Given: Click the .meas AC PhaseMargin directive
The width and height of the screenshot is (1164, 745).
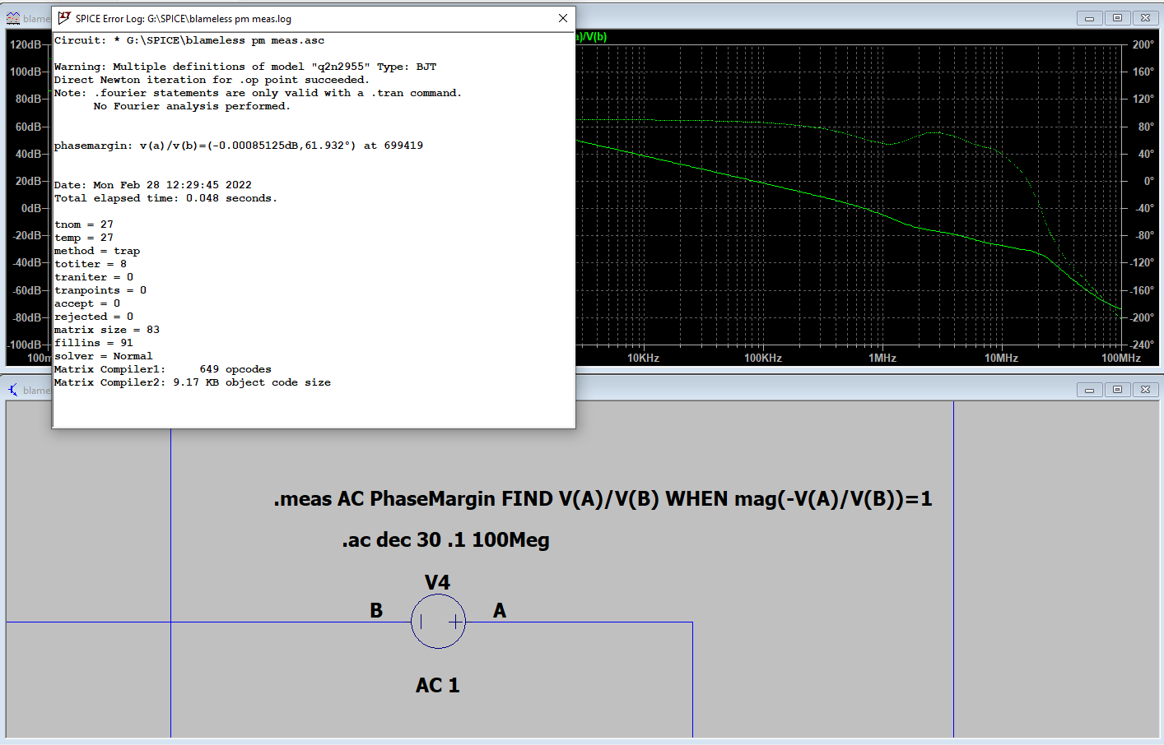Looking at the screenshot, I should tap(603, 499).
